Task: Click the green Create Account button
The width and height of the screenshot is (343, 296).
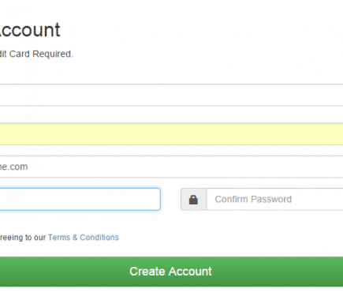Action: pyautogui.click(x=171, y=272)
